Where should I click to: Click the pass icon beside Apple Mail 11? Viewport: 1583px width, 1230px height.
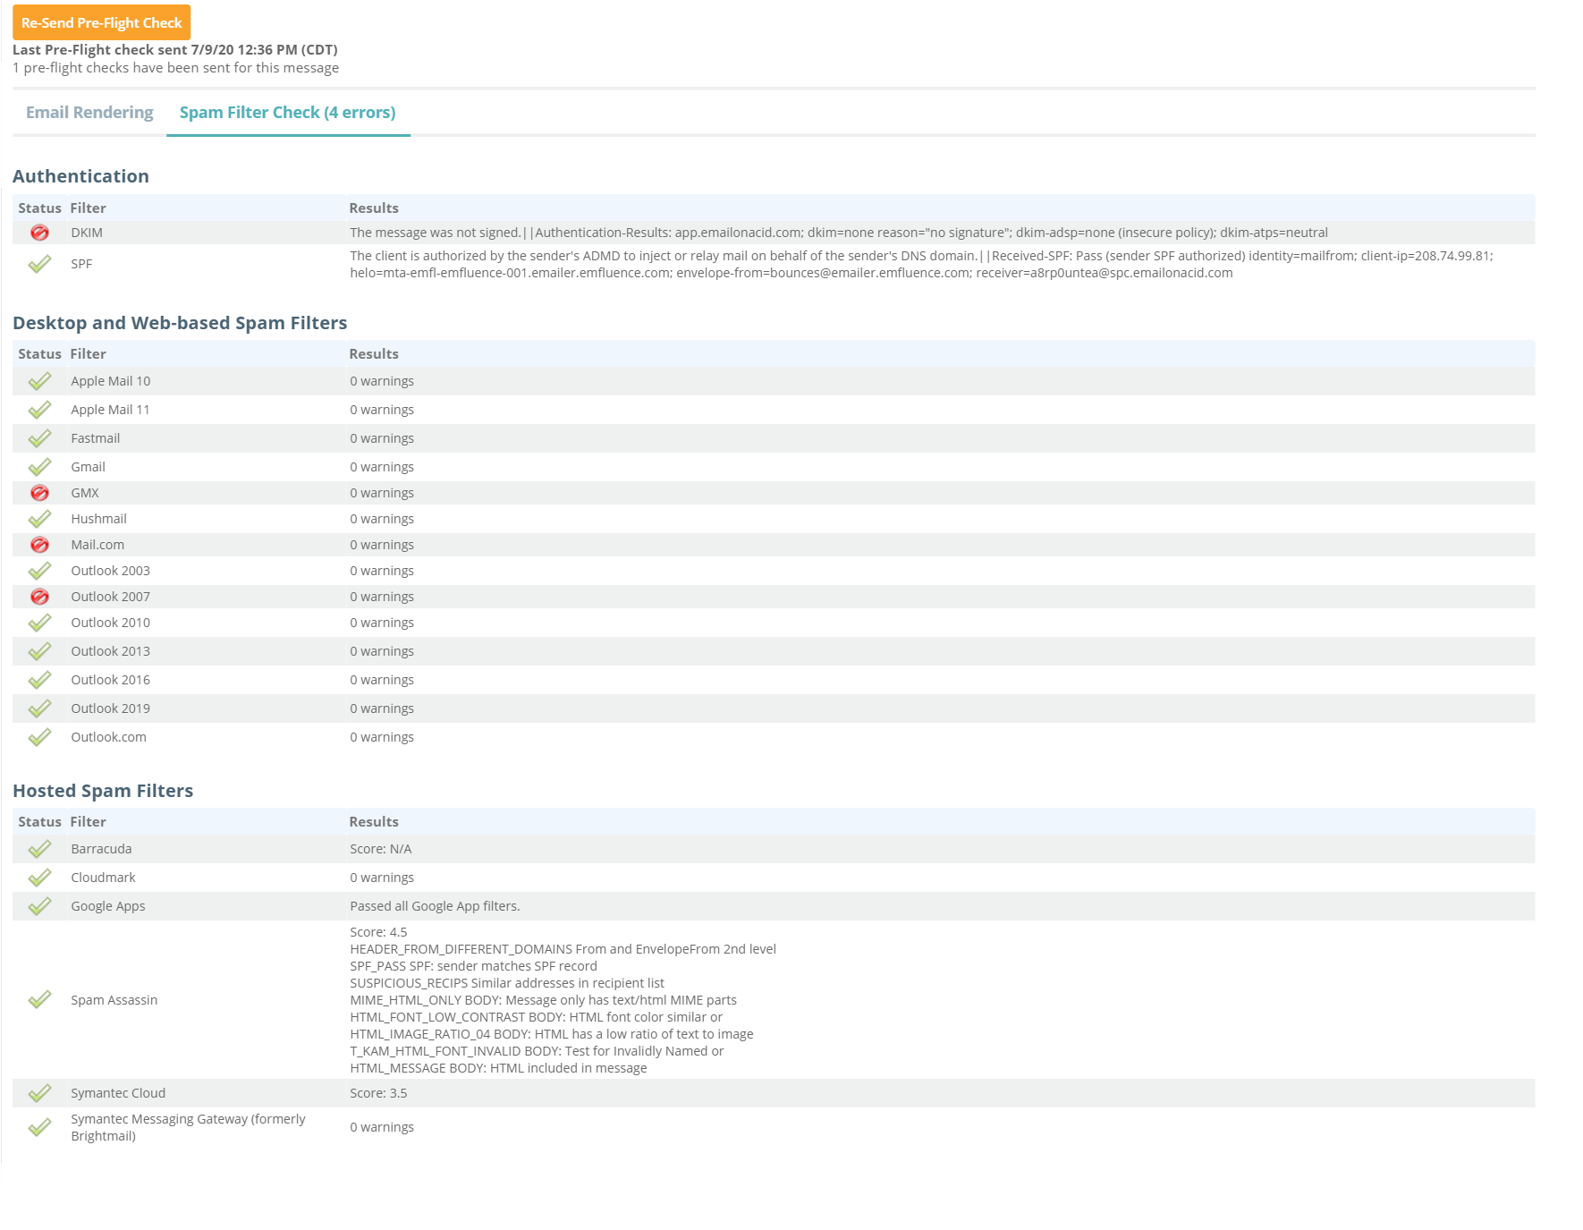point(39,410)
